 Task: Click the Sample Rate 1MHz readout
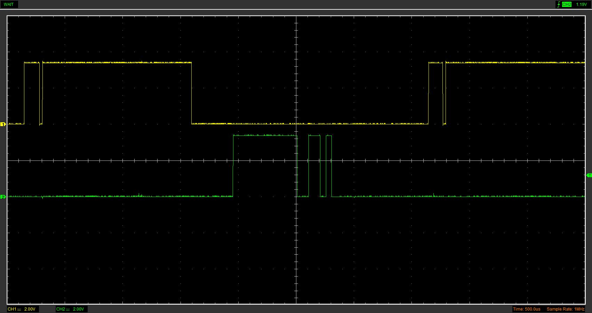(566, 309)
